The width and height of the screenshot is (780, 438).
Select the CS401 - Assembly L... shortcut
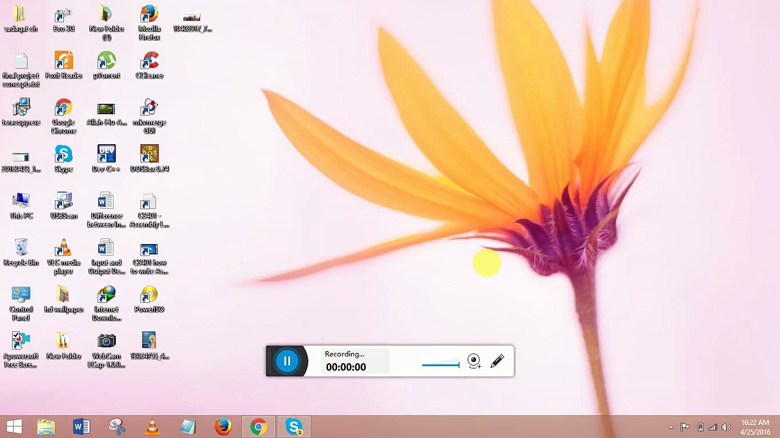(149, 210)
